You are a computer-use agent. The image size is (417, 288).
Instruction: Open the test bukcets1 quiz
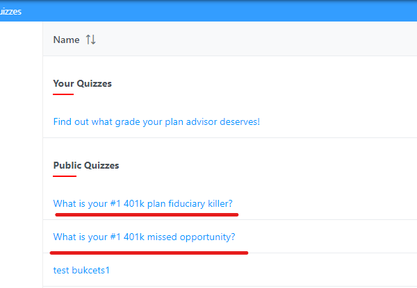pyautogui.click(x=81, y=270)
